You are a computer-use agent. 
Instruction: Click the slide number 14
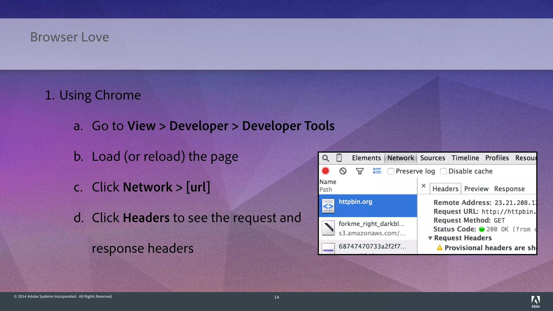276,297
